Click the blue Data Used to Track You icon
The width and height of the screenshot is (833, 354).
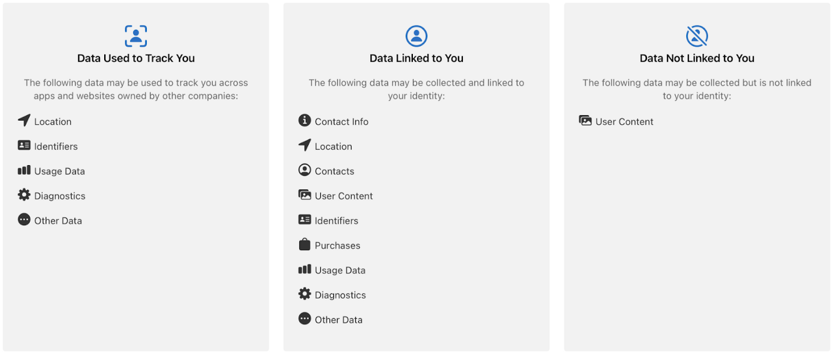(136, 36)
